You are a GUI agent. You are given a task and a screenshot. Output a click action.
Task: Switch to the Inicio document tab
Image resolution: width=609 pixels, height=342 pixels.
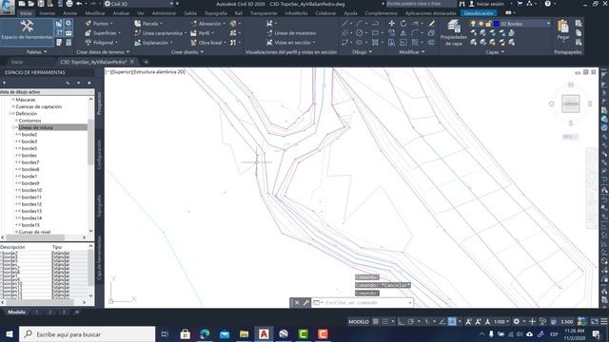click(x=17, y=62)
